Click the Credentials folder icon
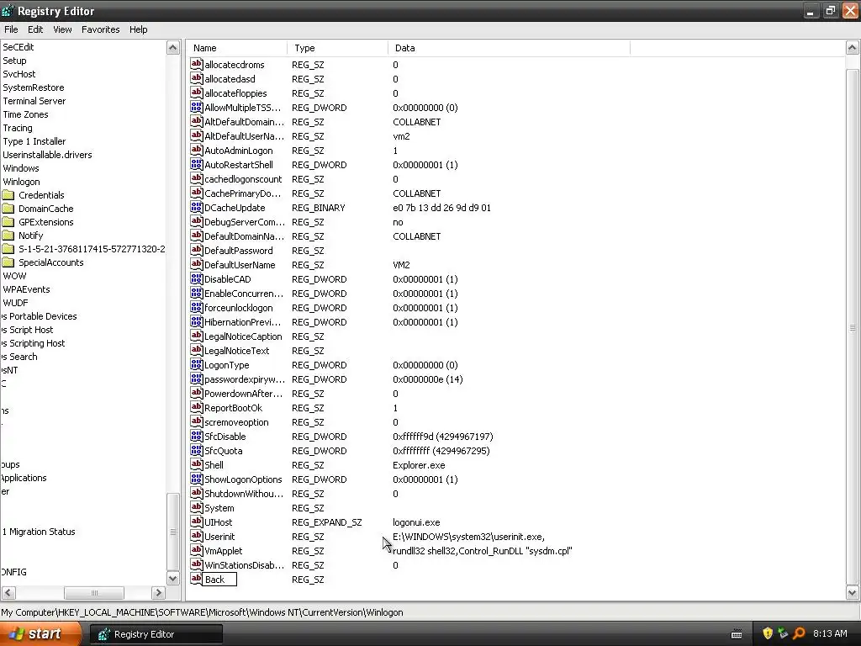The image size is (861, 646). [x=8, y=195]
